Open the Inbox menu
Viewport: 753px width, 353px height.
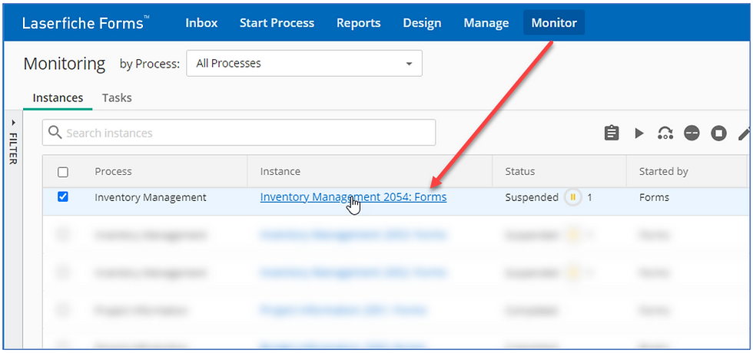point(201,22)
